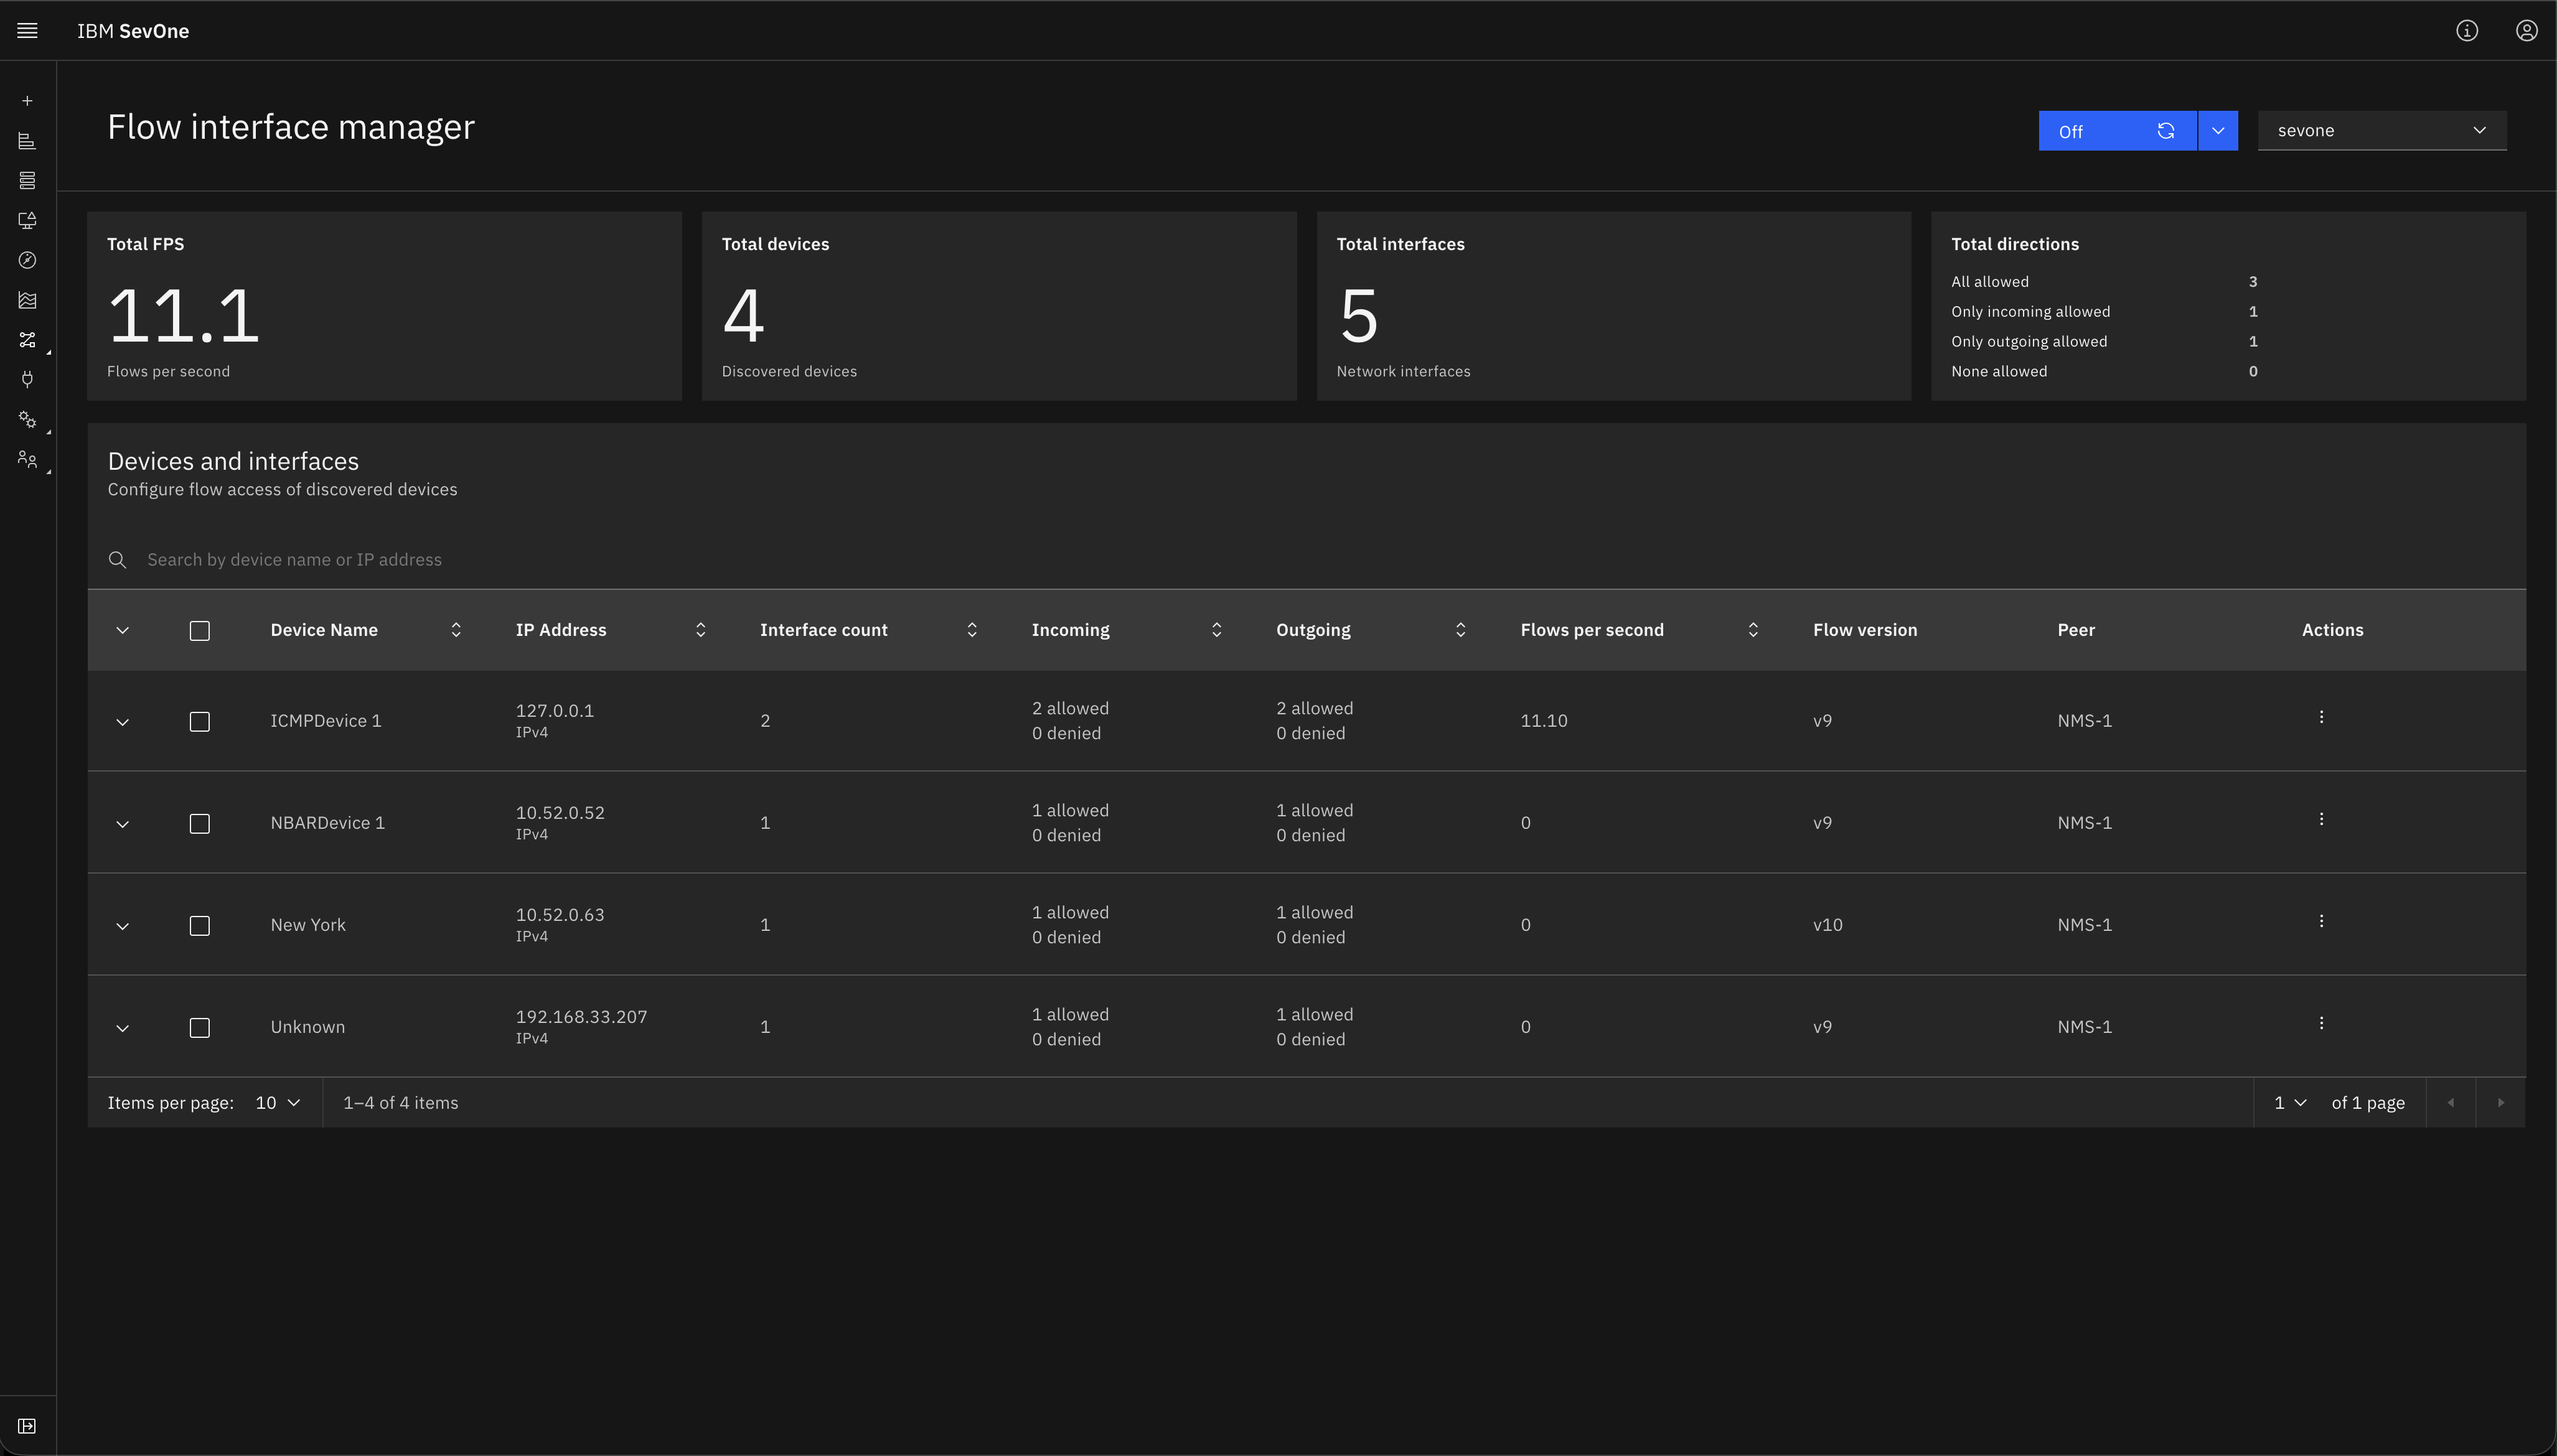This screenshot has height=1456, width=2557.
Task: Go to next page arrow
Action: [2501, 1103]
